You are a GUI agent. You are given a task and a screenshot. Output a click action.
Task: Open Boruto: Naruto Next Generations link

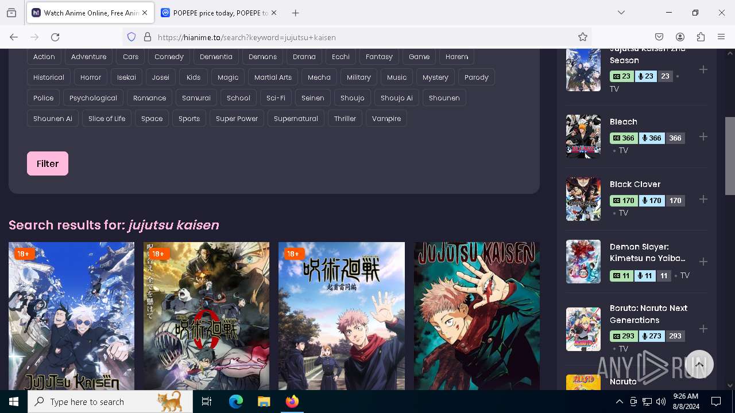coord(648,314)
